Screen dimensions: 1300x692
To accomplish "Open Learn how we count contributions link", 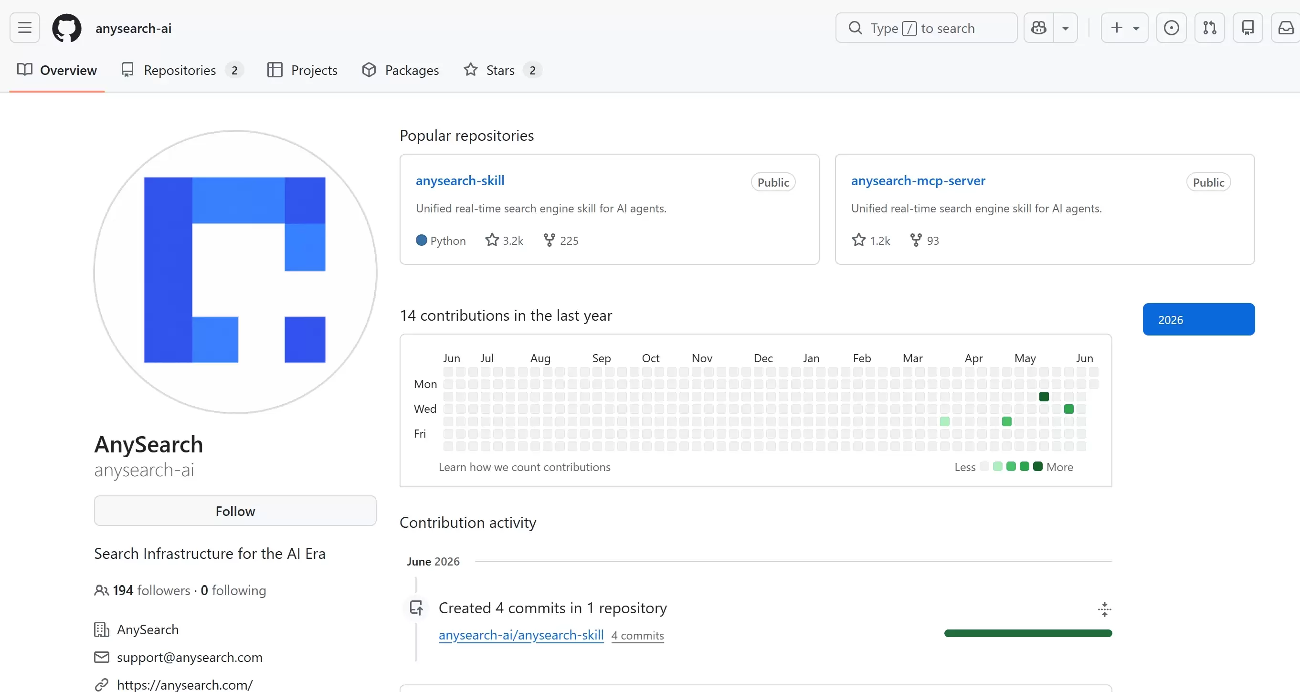I will pyautogui.click(x=524, y=467).
